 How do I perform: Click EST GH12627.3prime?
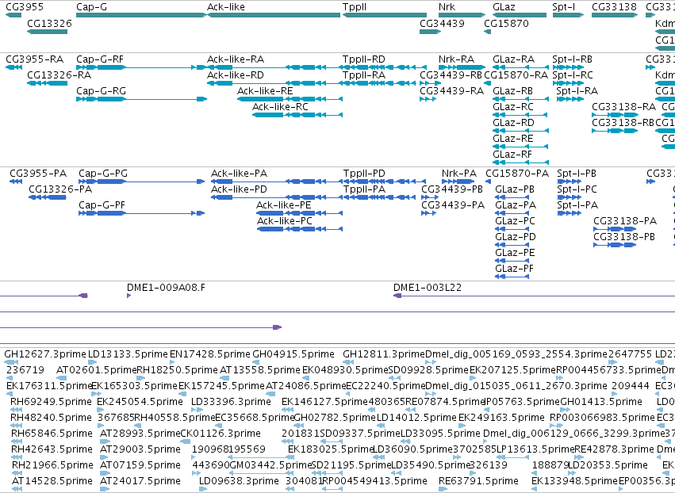coord(11,362)
